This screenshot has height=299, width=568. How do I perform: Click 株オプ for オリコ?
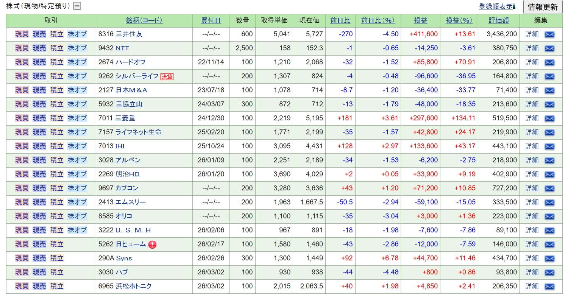(x=77, y=216)
